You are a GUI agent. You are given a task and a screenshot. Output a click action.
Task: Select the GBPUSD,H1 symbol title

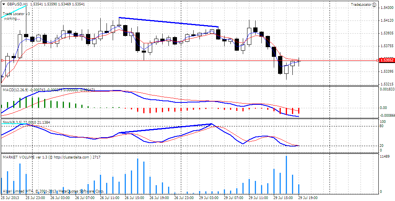pos(17,4)
